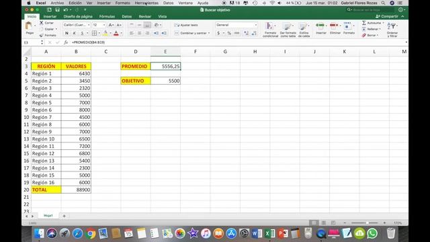
Task: Click the decrease indent icon
Action: click(x=156, y=33)
